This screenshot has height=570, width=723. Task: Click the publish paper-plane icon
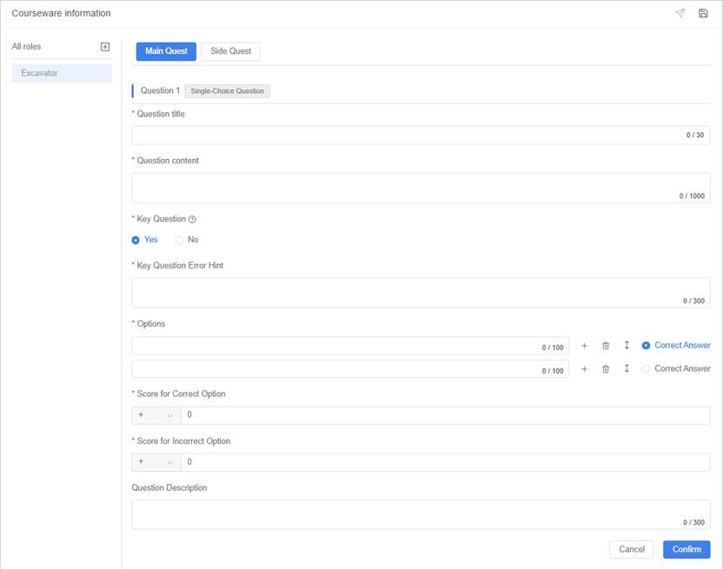(x=680, y=14)
